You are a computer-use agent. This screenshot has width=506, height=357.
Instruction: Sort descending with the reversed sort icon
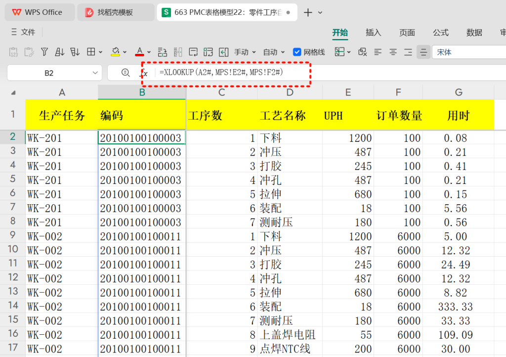(x=75, y=52)
